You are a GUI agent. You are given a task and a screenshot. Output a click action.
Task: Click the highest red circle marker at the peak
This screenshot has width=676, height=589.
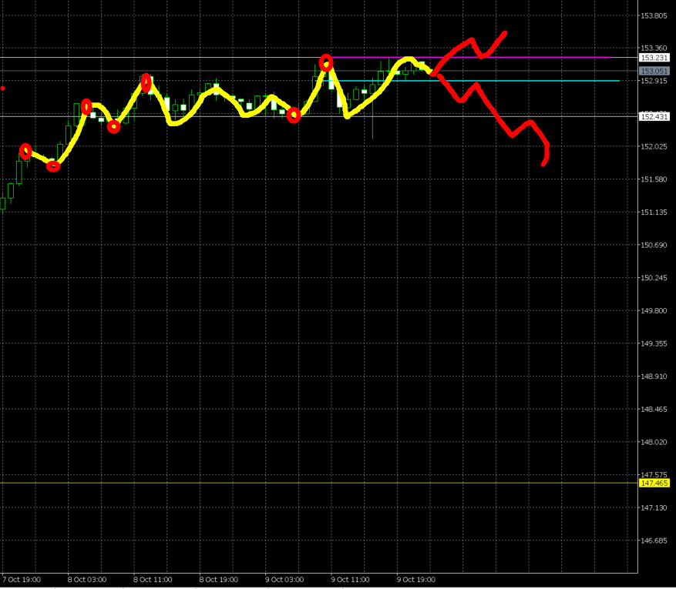(x=326, y=62)
